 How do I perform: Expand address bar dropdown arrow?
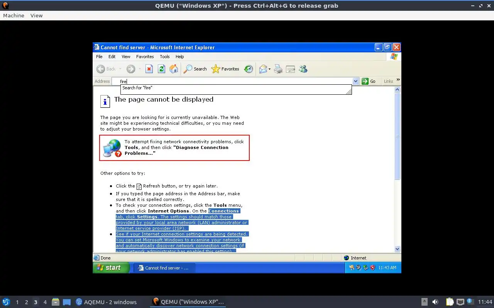point(356,81)
